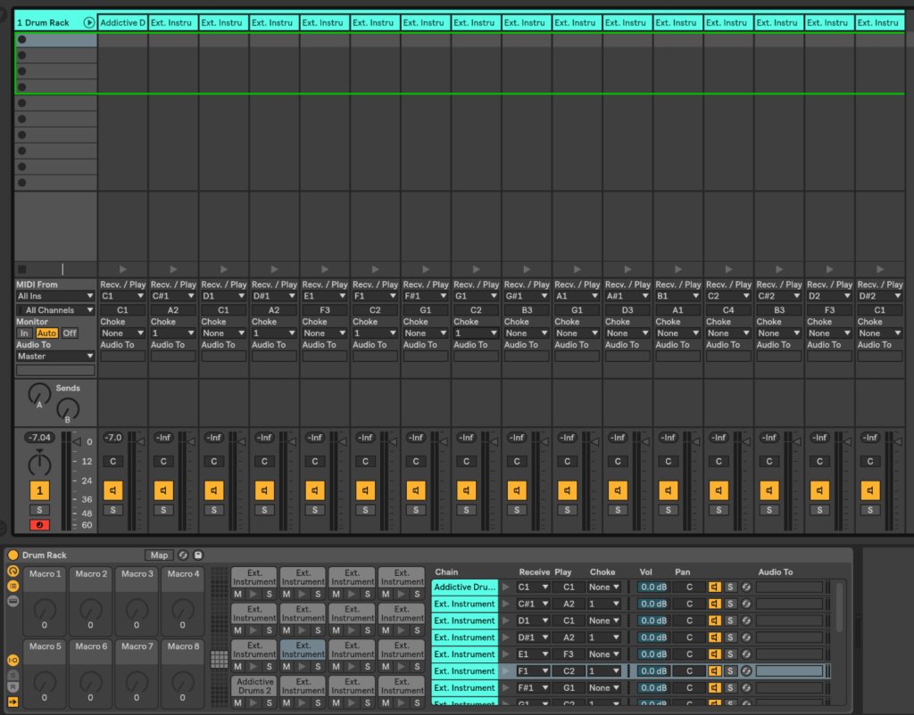
Task: Toggle the Drum Rack device on/off
Action: 13,555
